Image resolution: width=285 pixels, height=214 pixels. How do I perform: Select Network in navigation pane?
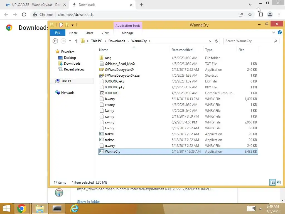pos(67,93)
